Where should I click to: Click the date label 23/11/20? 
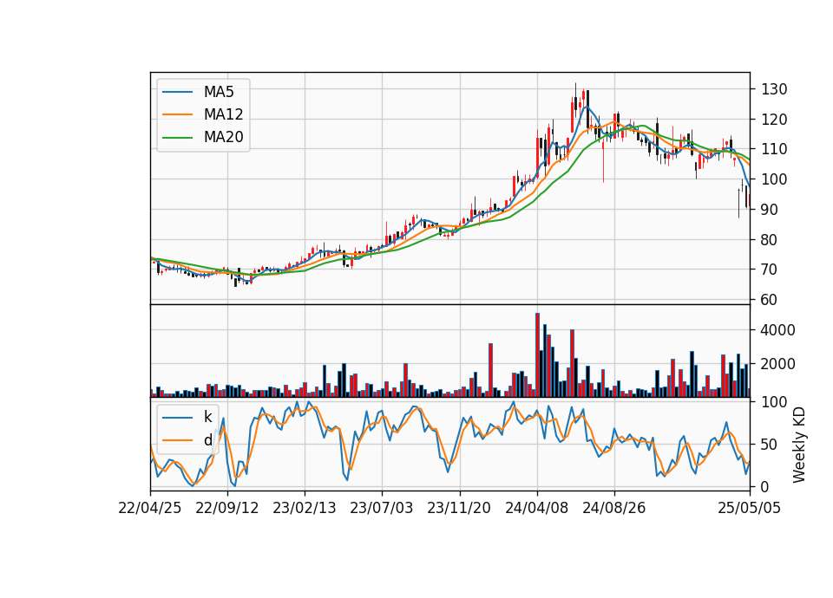459,508
